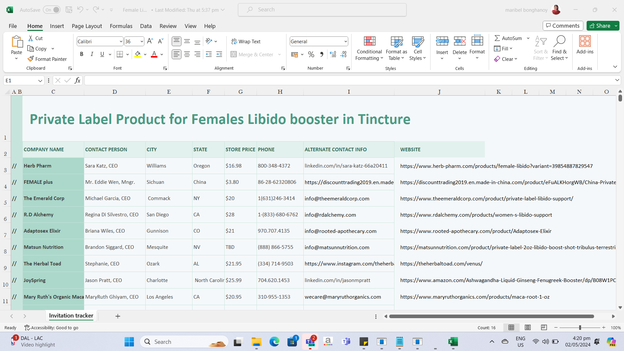The width and height of the screenshot is (624, 351).
Task: Center align text horizontally
Action: tap(187, 54)
